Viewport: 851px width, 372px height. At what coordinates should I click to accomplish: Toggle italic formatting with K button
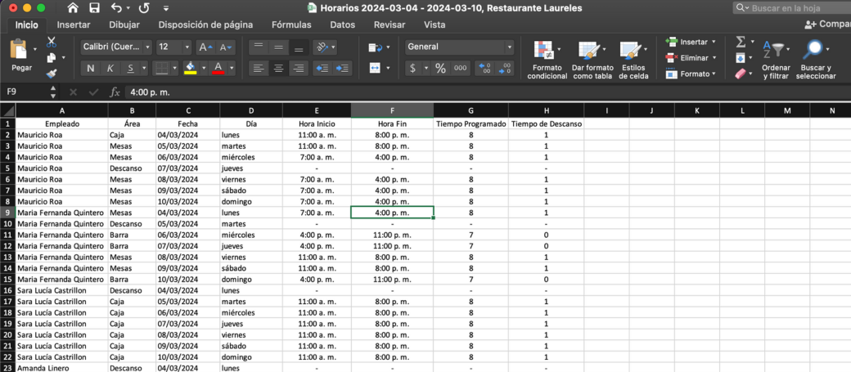click(110, 69)
